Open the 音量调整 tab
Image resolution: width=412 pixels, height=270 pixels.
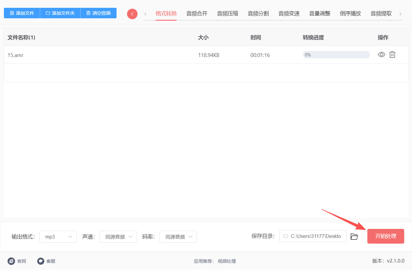(x=320, y=13)
